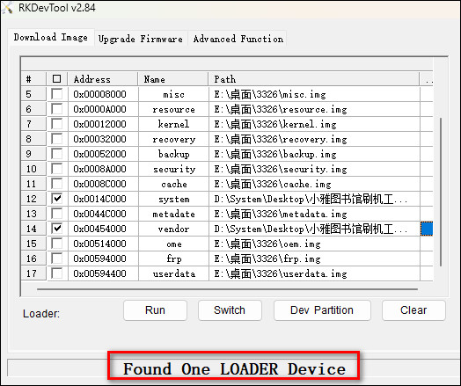Click the Found One LOADER Device status

(x=234, y=369)
